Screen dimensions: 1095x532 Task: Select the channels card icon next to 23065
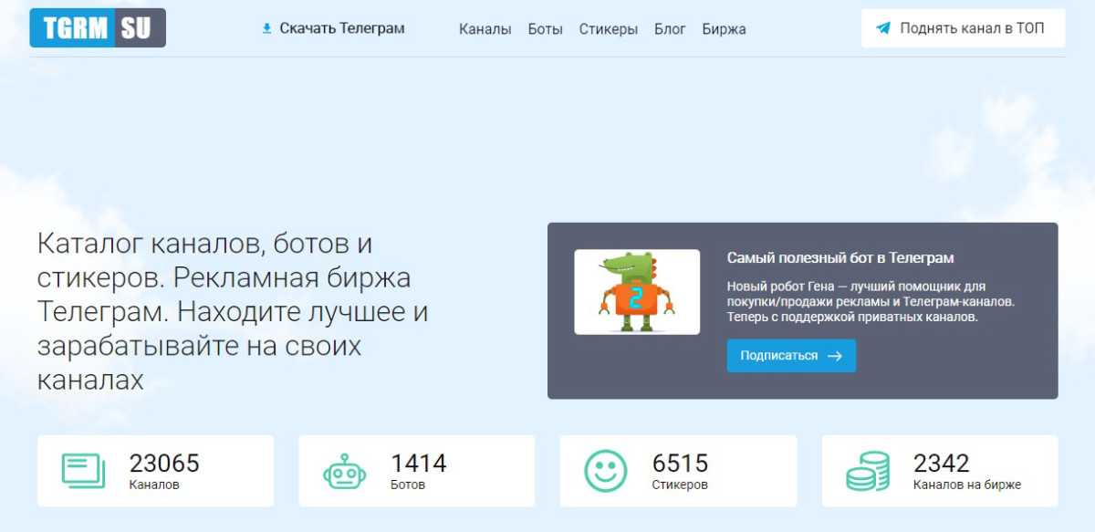click(x=83, y=471)
